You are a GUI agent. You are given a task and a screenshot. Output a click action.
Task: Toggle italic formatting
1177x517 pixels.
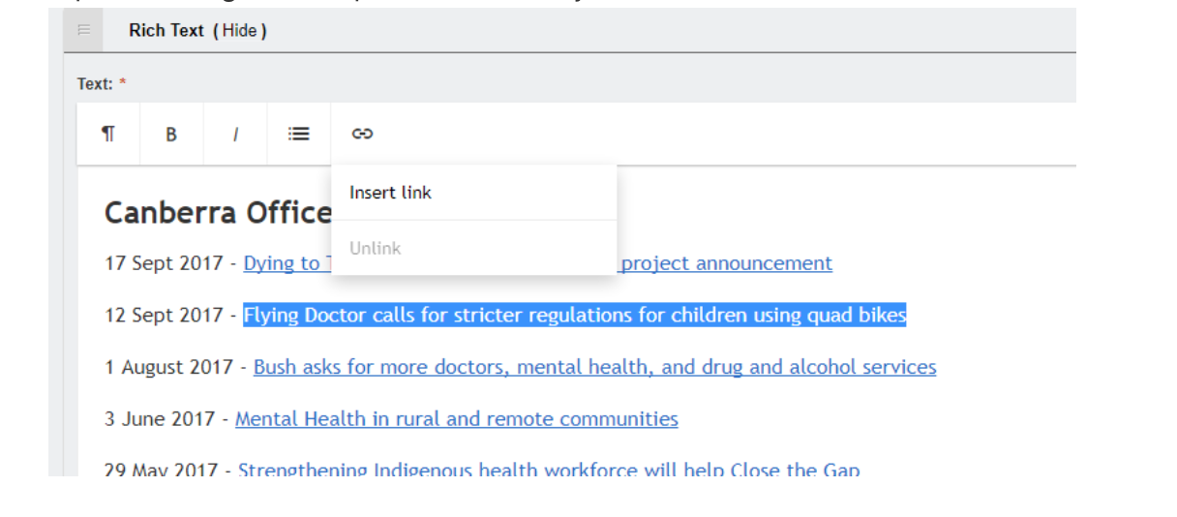point(235,134)
